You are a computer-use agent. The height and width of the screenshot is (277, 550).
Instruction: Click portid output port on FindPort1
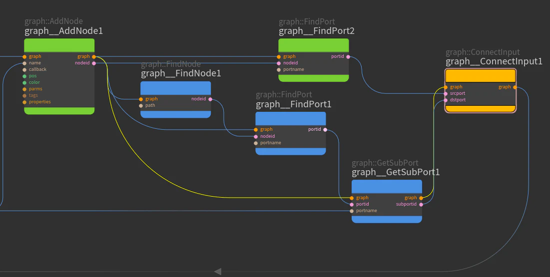pos(325,130)
